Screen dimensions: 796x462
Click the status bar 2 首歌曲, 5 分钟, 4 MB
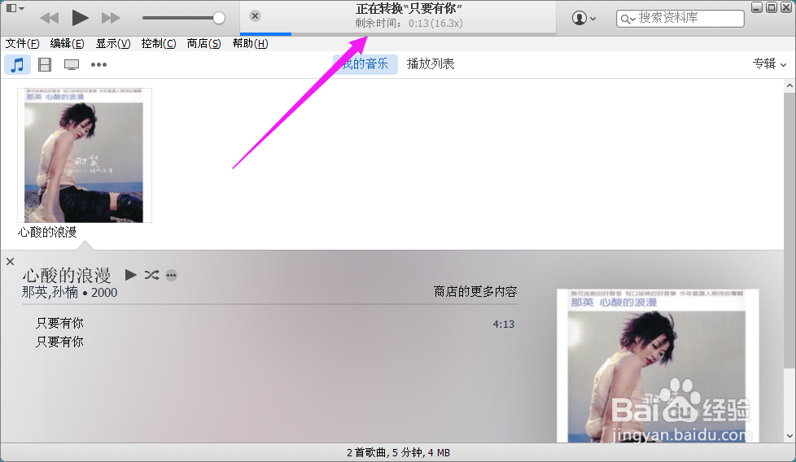(398, 452)
